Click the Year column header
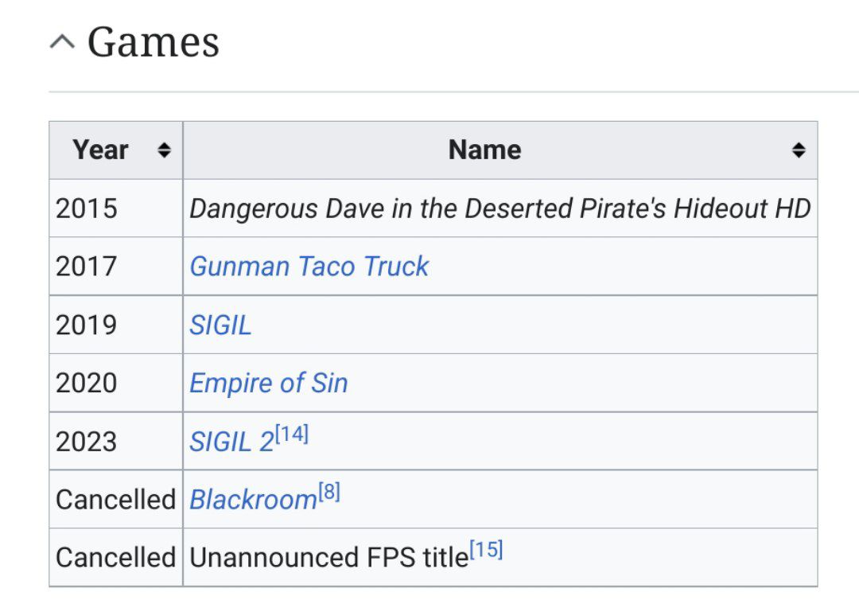 116,150
